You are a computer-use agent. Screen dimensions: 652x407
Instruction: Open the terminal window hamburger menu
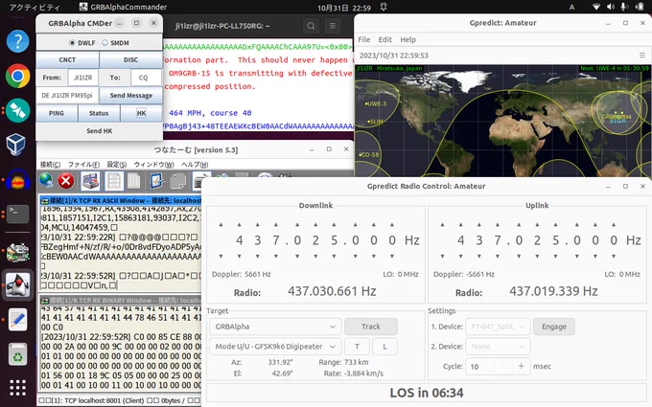[333, 26]
